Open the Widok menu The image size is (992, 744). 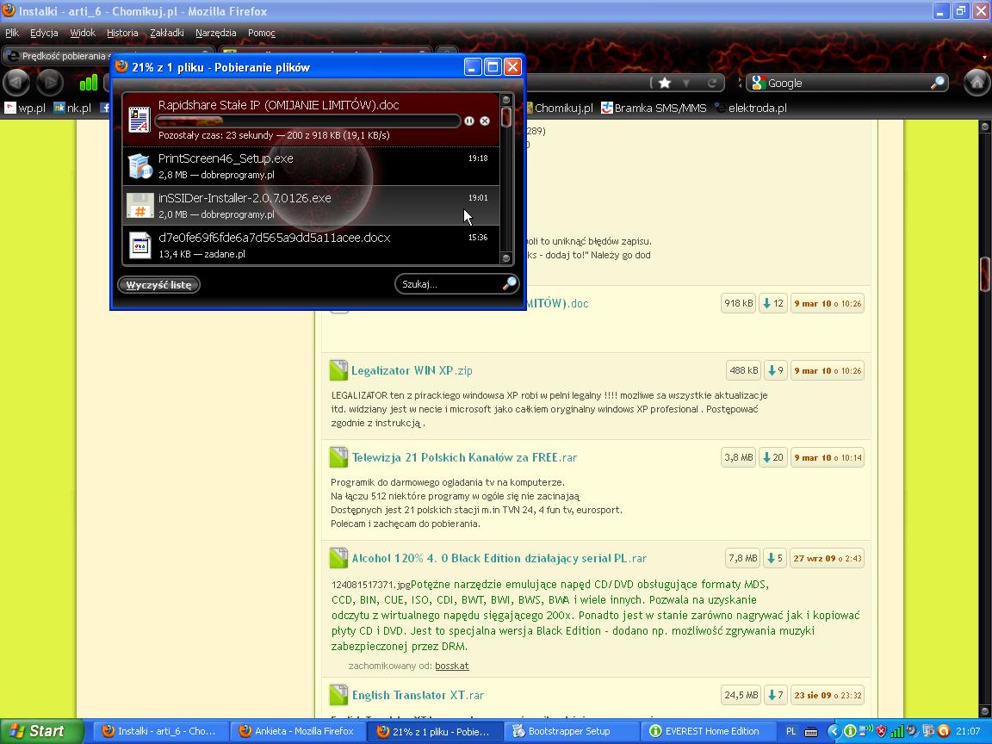[83, 33]
